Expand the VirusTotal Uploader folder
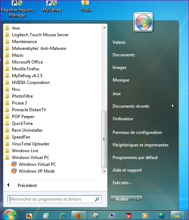 27,144
